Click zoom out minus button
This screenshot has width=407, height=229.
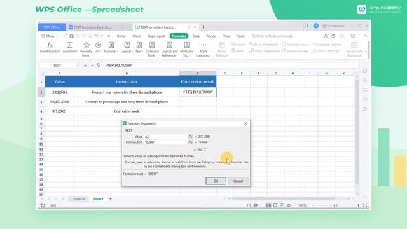313,205
